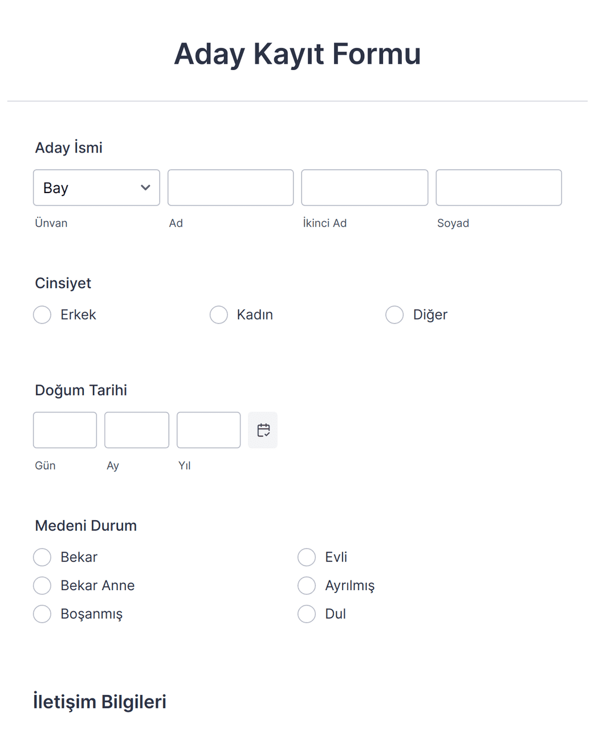Screen dimensions: 595x732
Task: Select the Erkek gender option
Action: pos(42,314)
